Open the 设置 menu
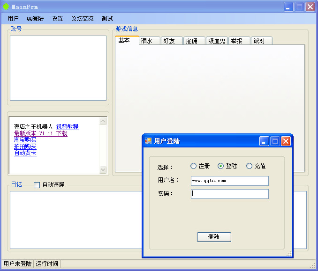The width and height of the screenshot is (318, 271). (57, 19)
